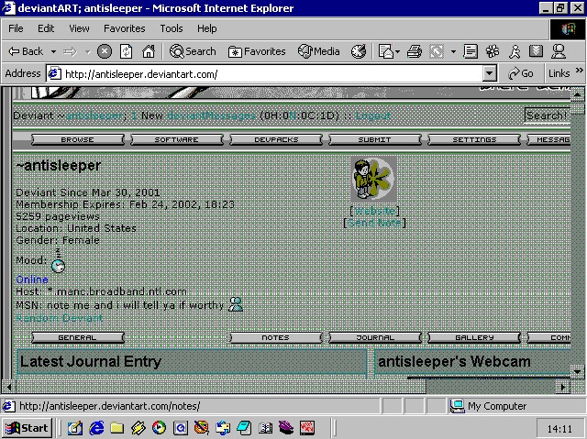Click the MSN buddy icon beside worthy
The height and width of the screenshot is (439, 587).
coord(236,304)
